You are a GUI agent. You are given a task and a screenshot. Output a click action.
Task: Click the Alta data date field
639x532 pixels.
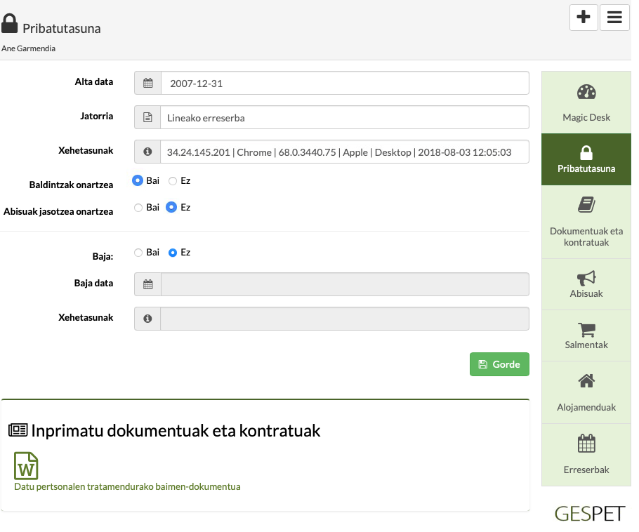[344, 83]
